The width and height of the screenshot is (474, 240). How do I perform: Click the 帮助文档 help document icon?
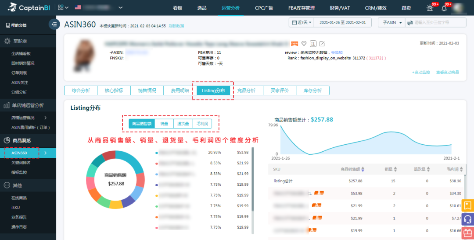(x=8, y=25)
